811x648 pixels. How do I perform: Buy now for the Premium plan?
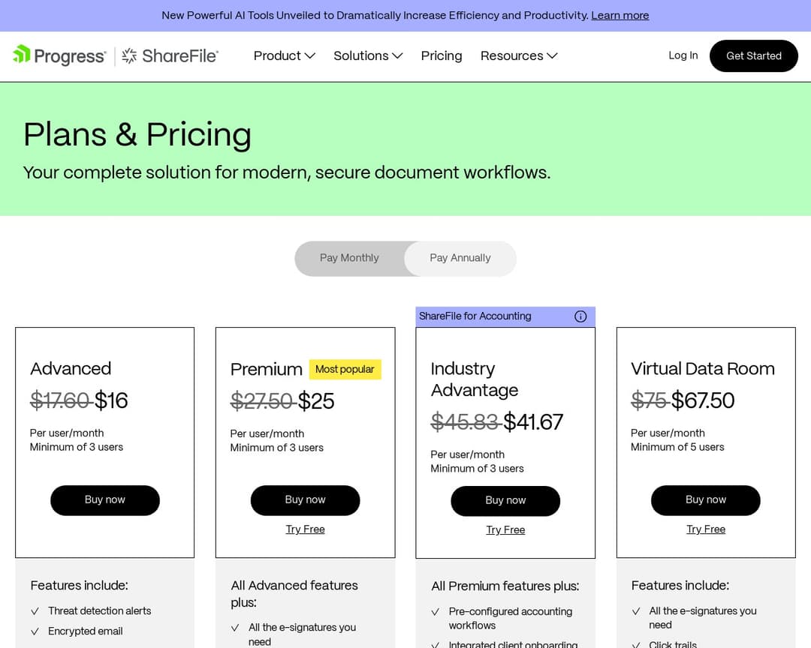click(x=305, y=499)
